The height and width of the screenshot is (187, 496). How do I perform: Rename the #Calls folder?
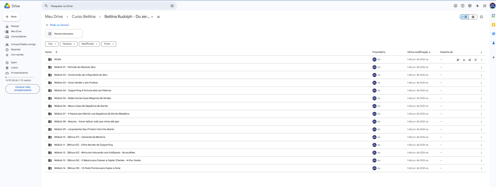(470, 60)
